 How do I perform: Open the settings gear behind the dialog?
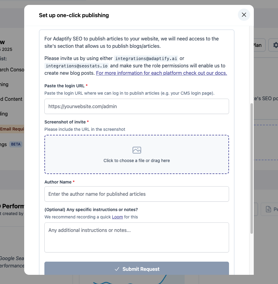click(x=275, y=45)
